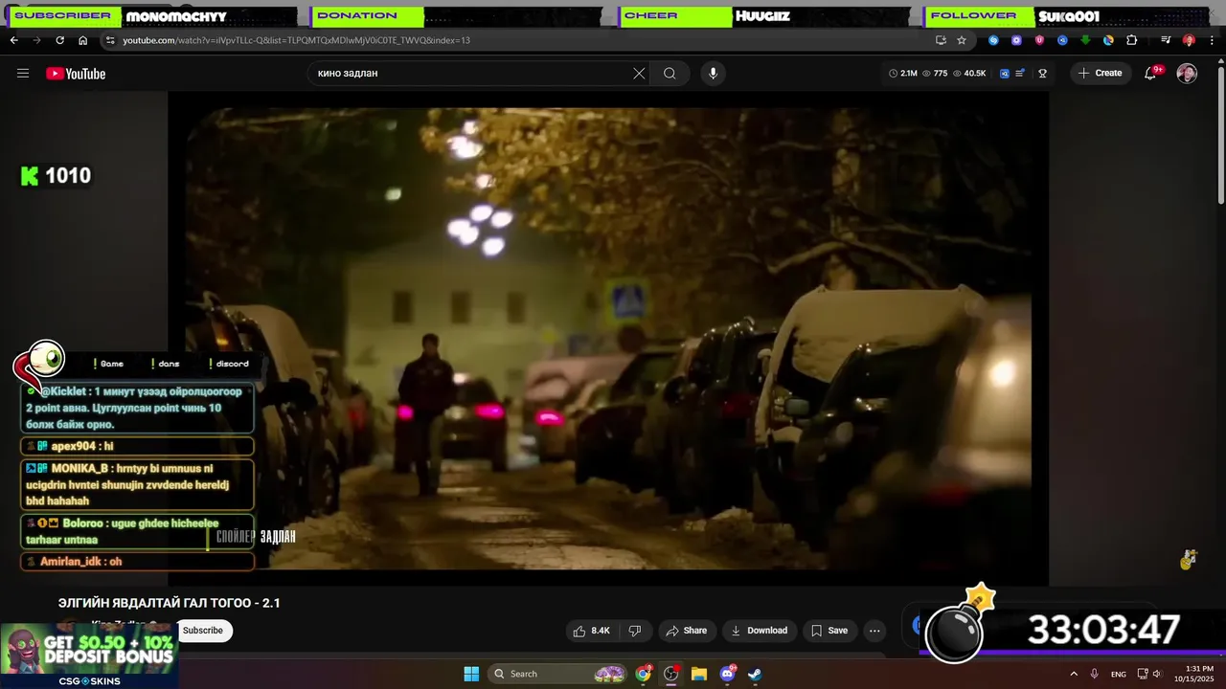Dislike the video
The image size is (1226, 689).
point(634,630)
